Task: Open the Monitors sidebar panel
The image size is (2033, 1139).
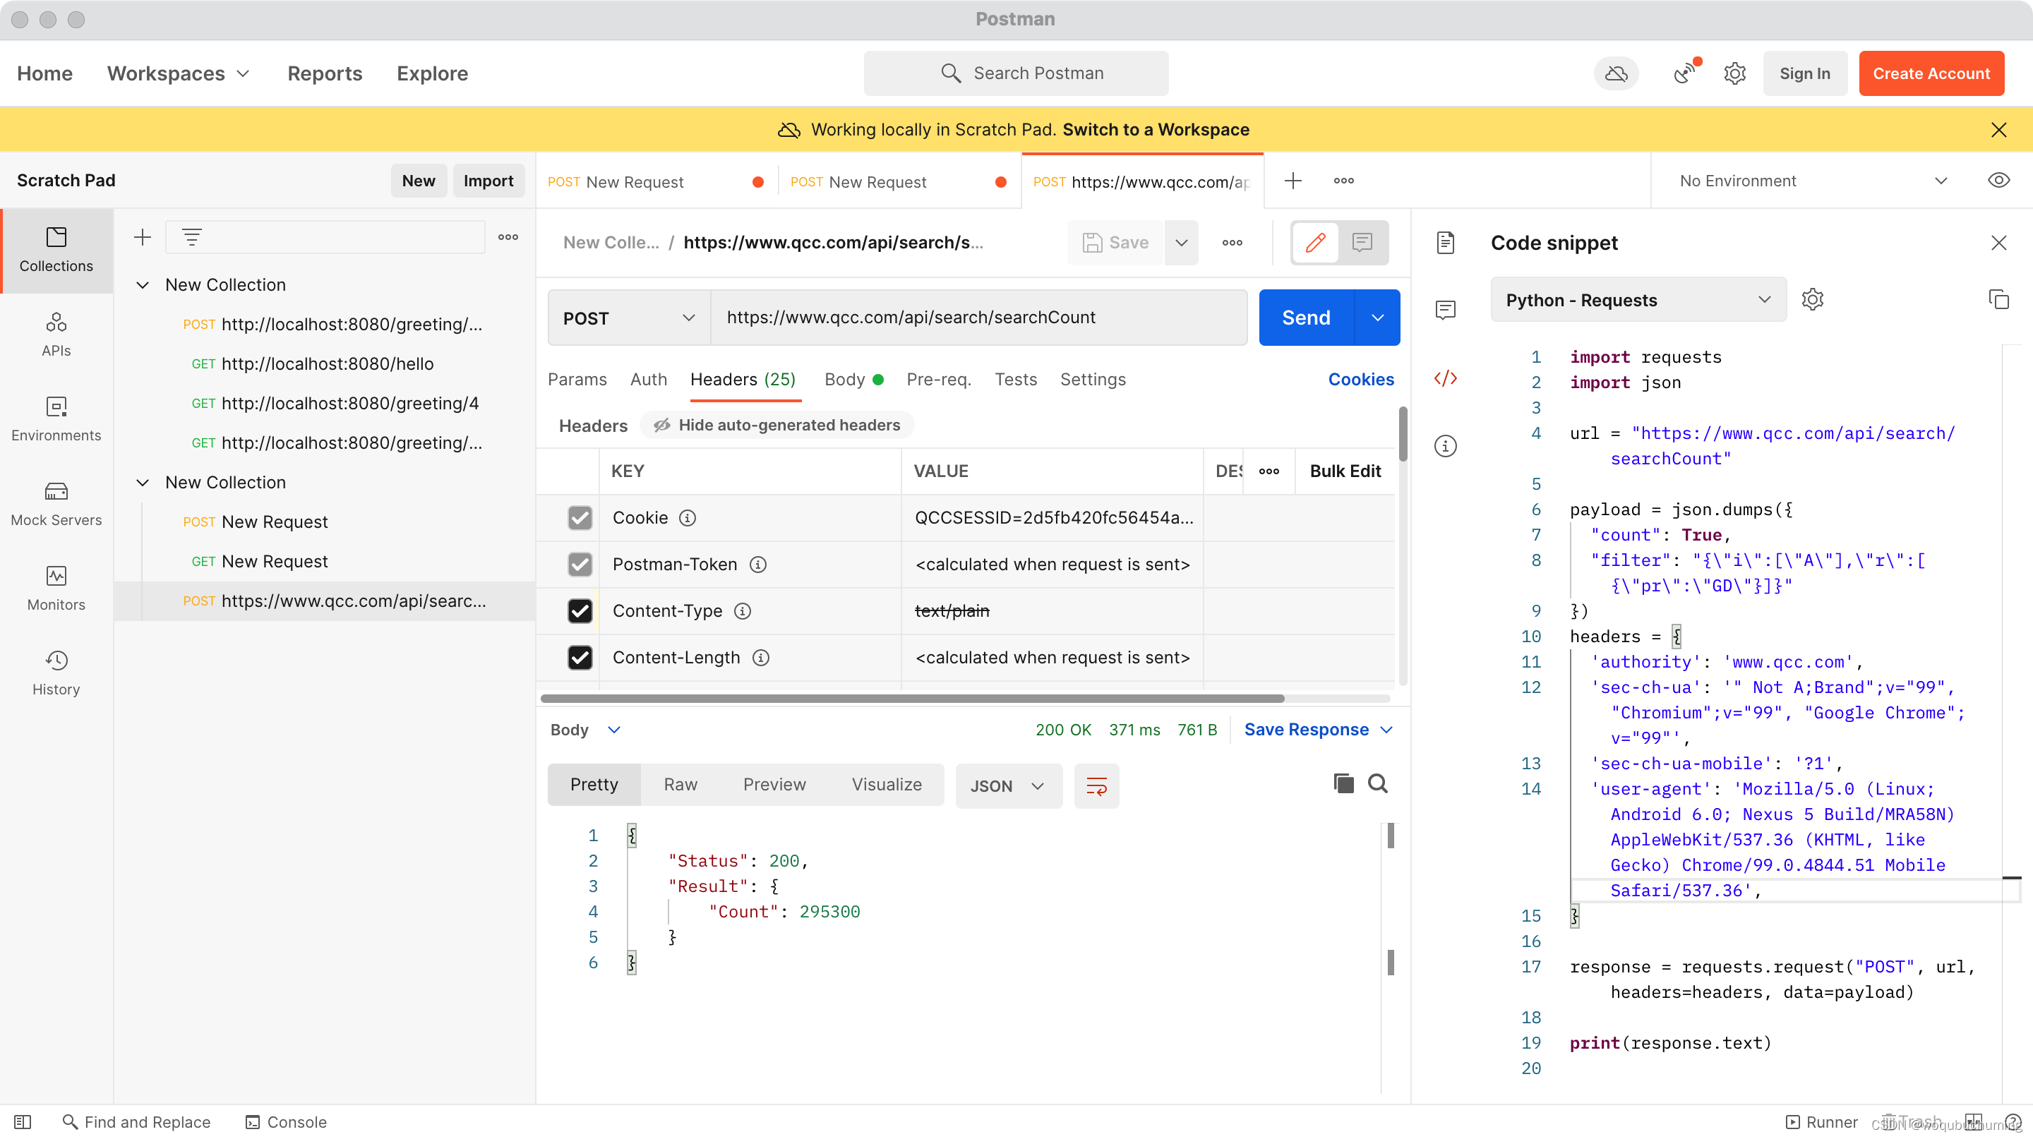Action: (56, 588)
